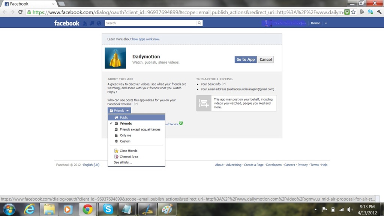Click the search magnifier icon
This screenshot has height=216, width=384.
coord(199,23)
